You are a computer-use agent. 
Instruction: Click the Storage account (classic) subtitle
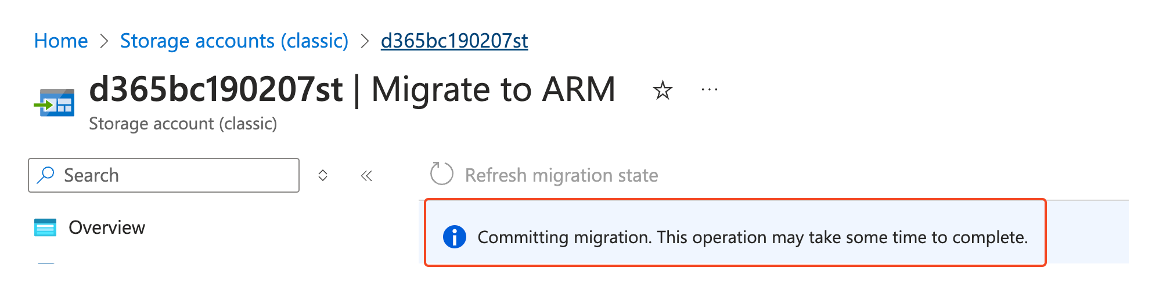(183, 124)
